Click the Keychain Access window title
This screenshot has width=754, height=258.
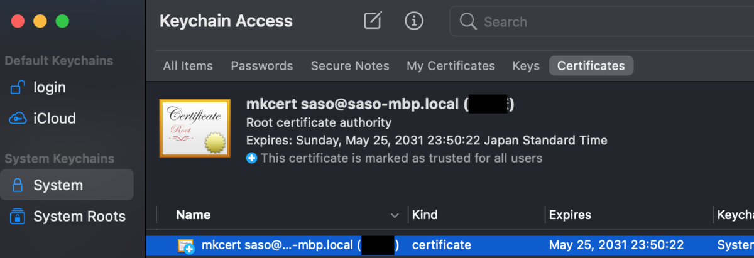point(226,21)
